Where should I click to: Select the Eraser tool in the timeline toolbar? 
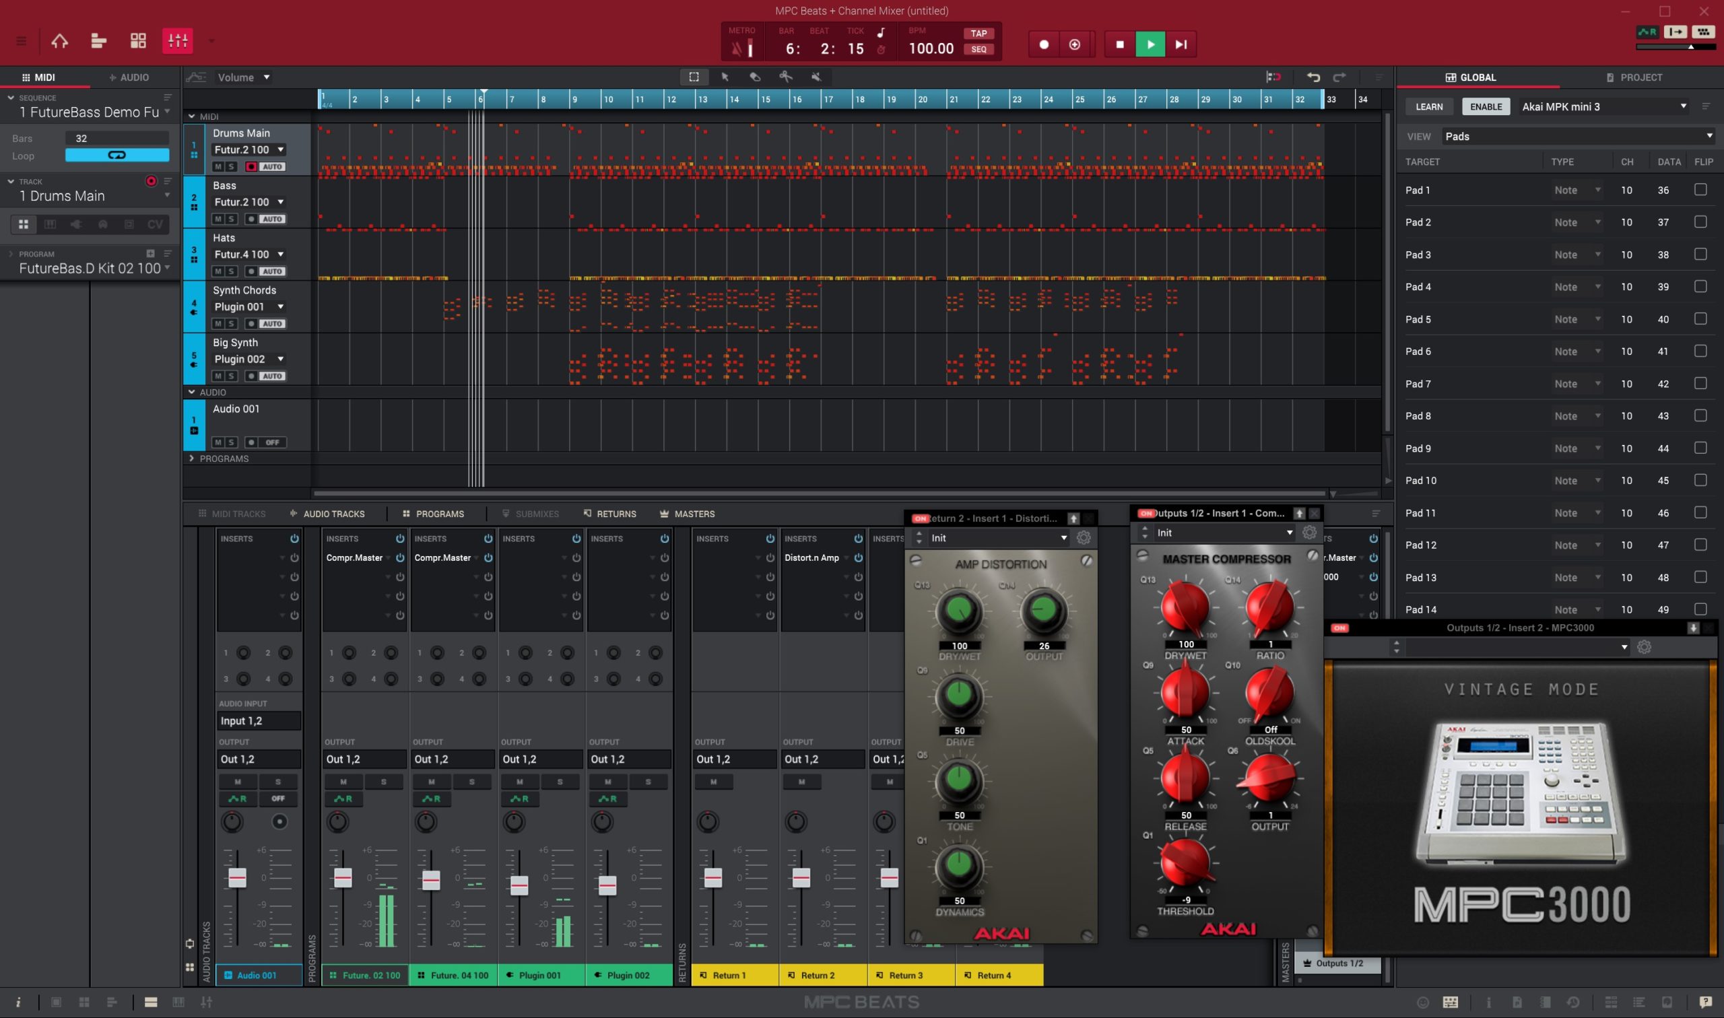(756, 77)
